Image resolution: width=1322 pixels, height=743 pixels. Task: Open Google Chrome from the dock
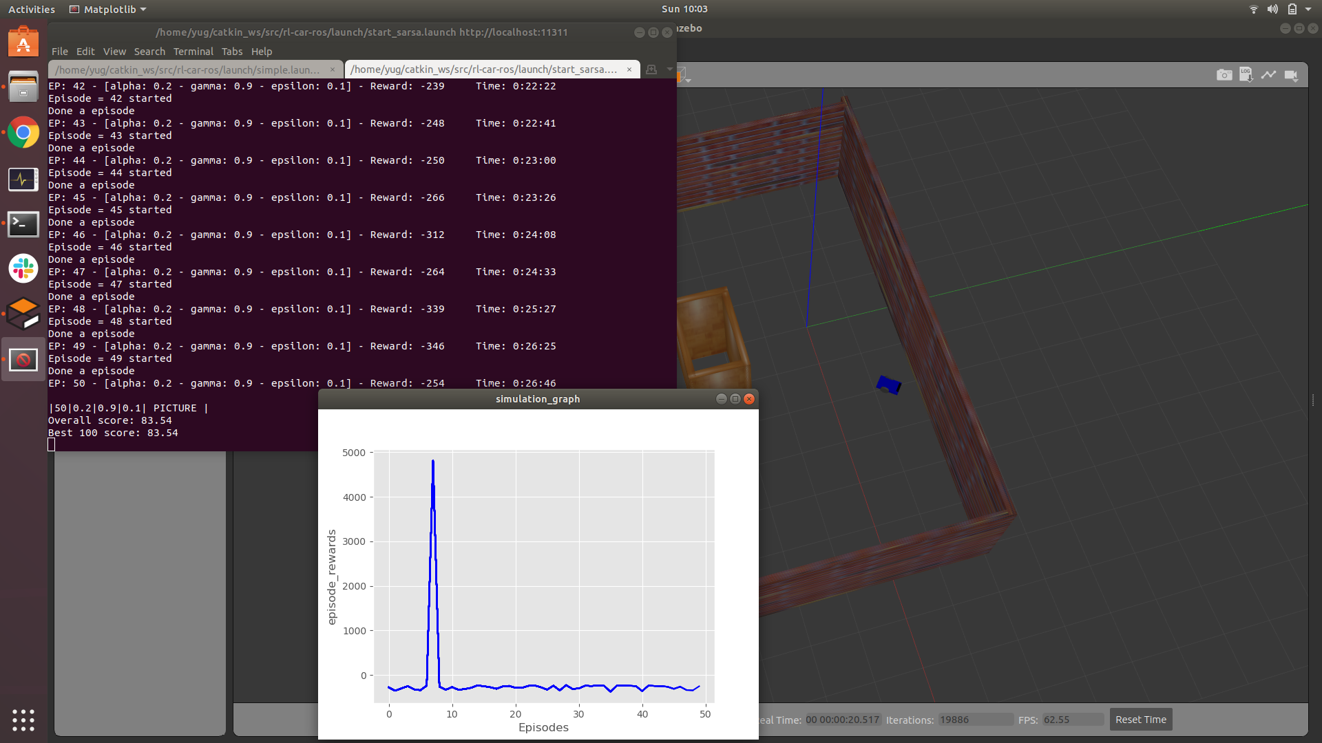pyautogui.click(x=23, y=133)
